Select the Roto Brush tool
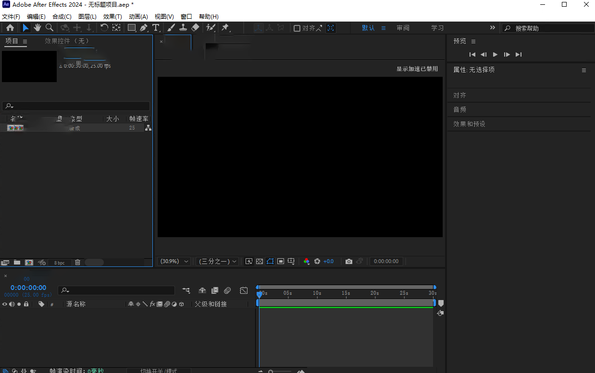Viewport: 595px width, 373px height. point(211,28)
